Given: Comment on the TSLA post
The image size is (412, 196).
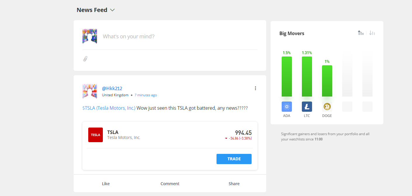Looking at the screenshot, I should 170,184.
